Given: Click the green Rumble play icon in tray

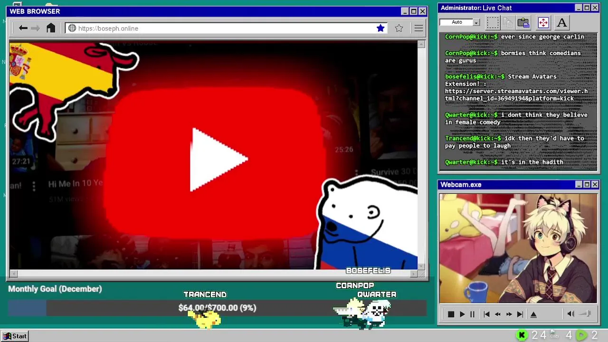Looking at the screenshot, I should pos(581,335).
